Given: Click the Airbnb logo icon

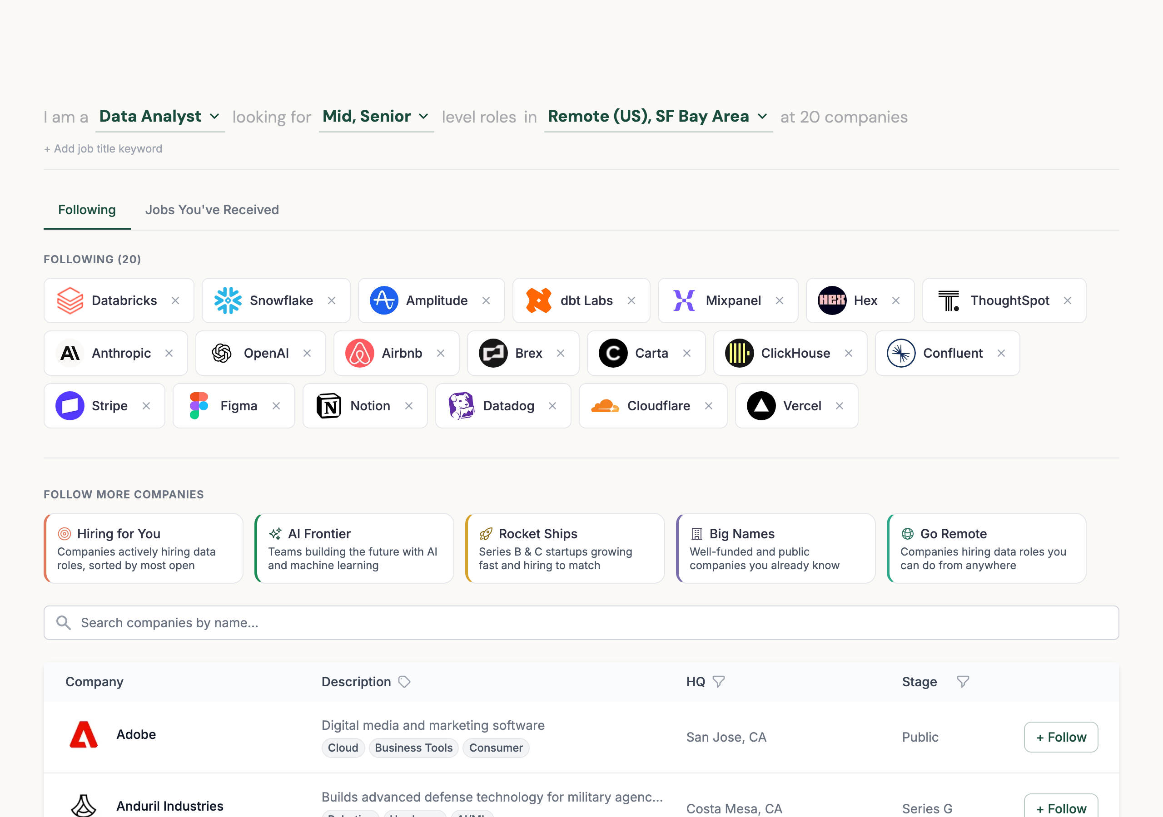Looking at the screenshot, I should pyautogui.click(x=360, y=353).
